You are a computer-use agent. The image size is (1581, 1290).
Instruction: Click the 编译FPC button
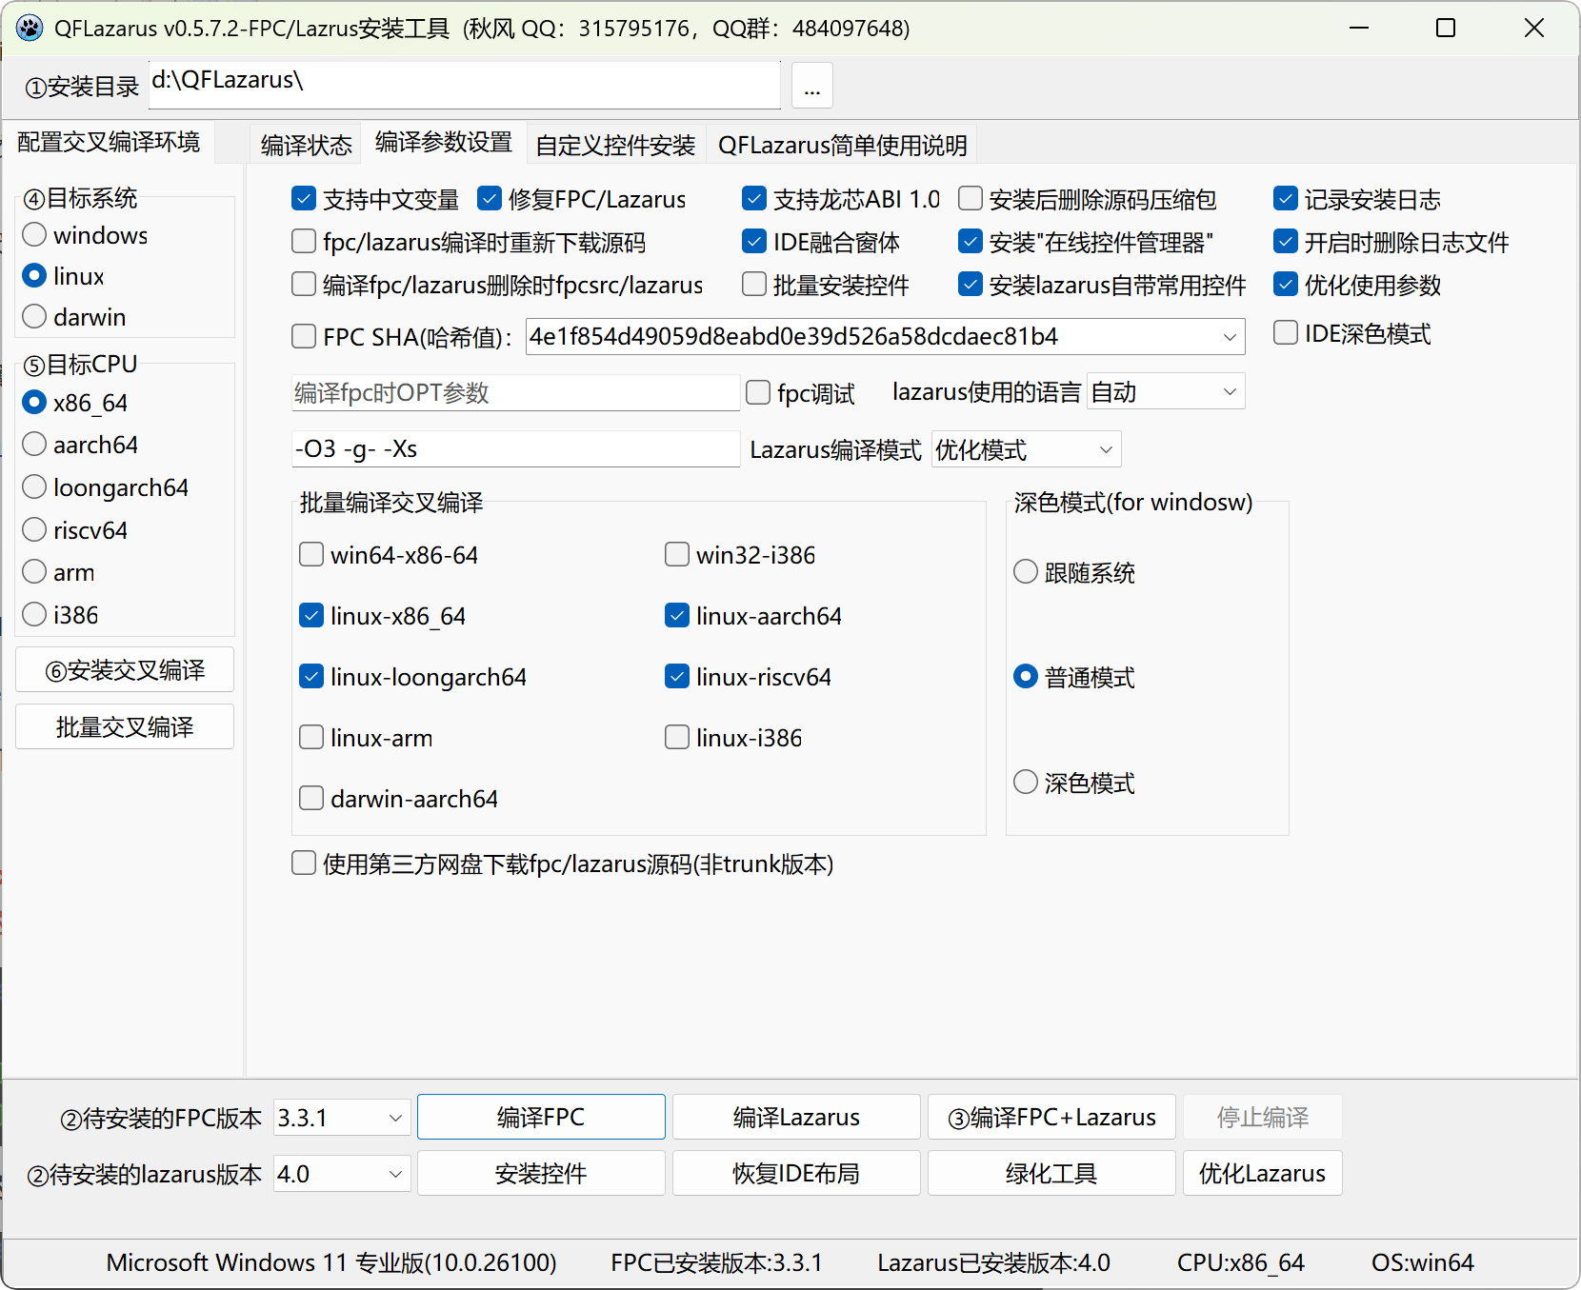[x=541, y=1117]
